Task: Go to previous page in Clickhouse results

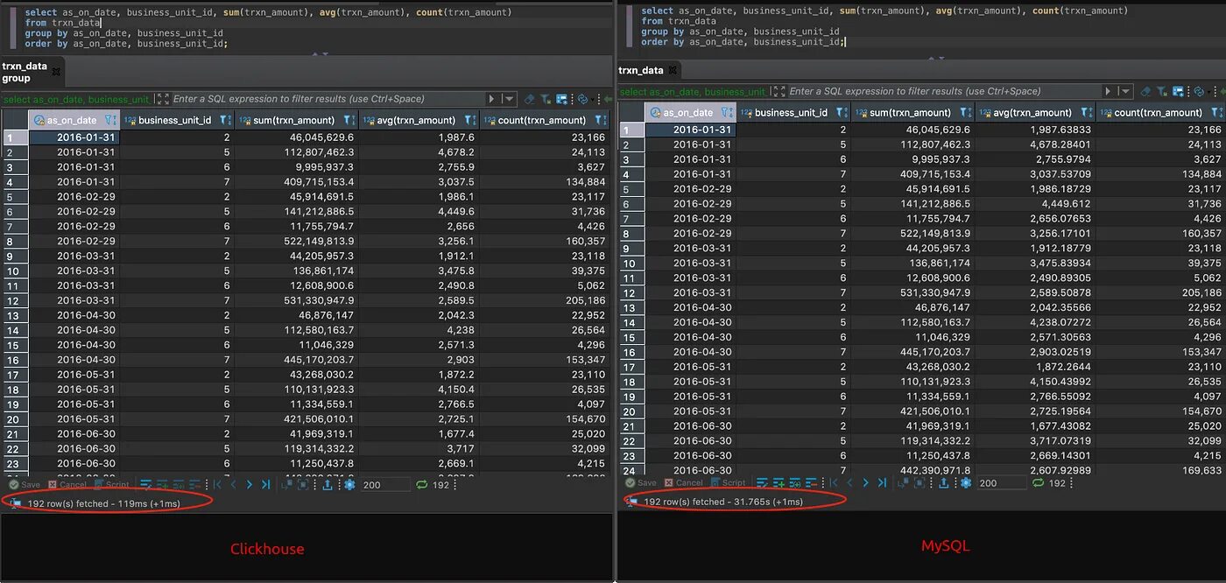Action: [x=234, y=484]
